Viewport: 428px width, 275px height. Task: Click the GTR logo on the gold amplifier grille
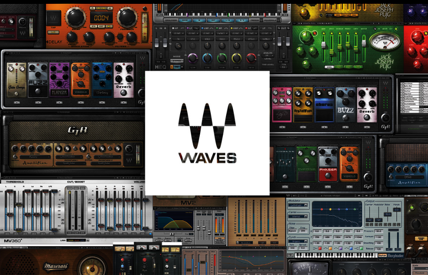78,130
